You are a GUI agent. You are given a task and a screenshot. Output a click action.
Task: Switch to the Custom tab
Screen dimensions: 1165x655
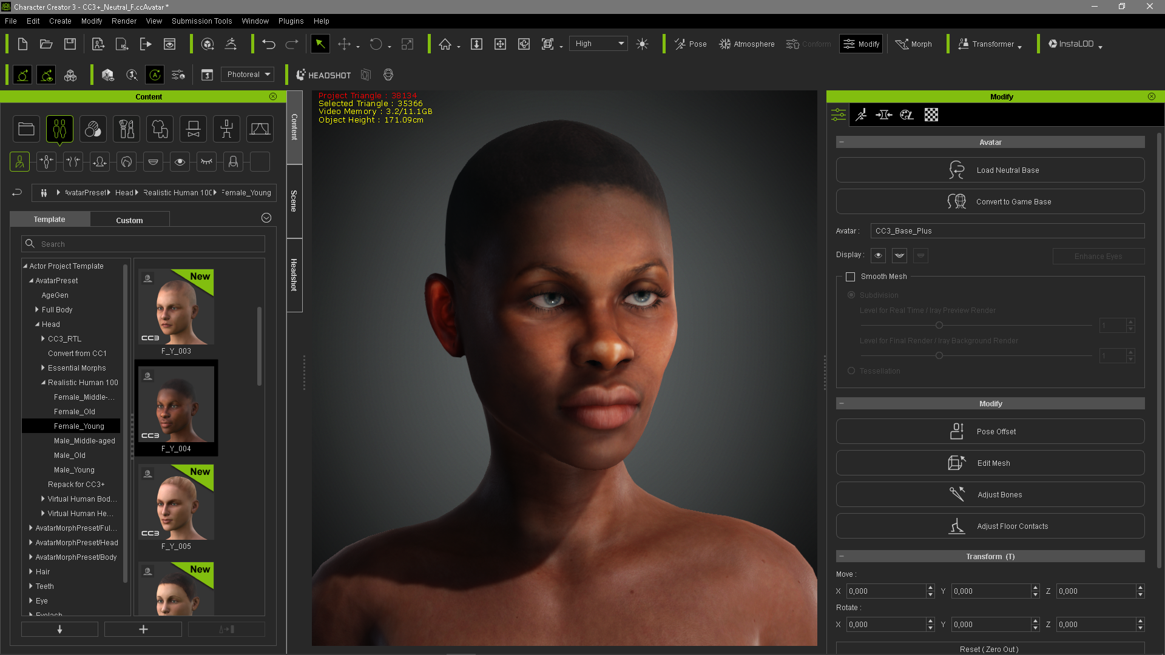pos(129,220)
